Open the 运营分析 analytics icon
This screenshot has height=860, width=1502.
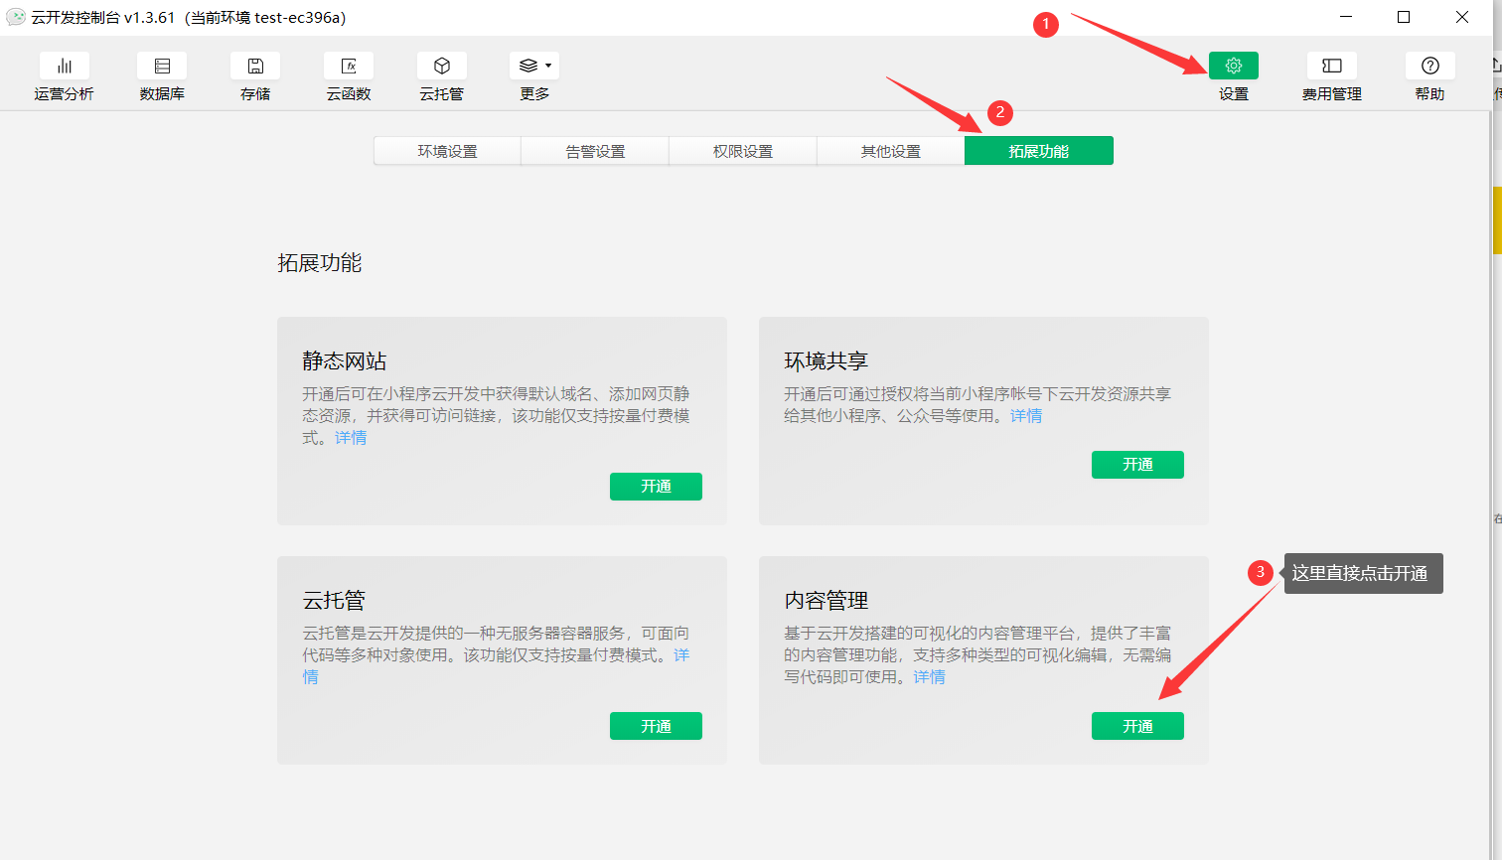click(65, 66)
